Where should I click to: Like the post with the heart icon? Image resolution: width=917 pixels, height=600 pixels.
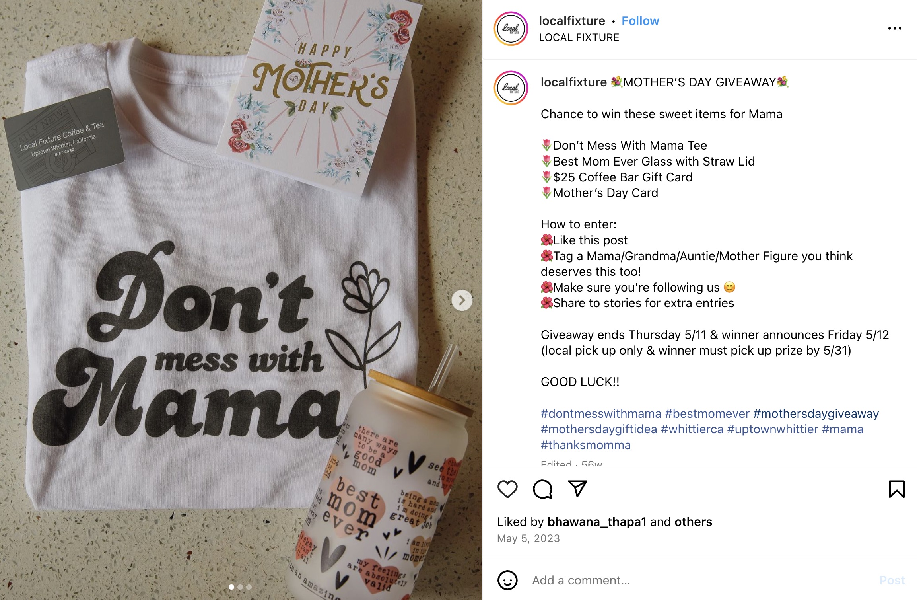coord(507,489)
